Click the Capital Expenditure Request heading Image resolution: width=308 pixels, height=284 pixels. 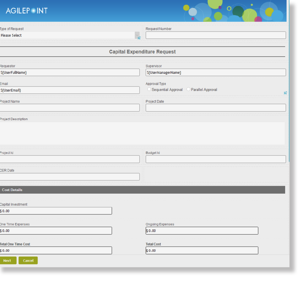[142, 52]
